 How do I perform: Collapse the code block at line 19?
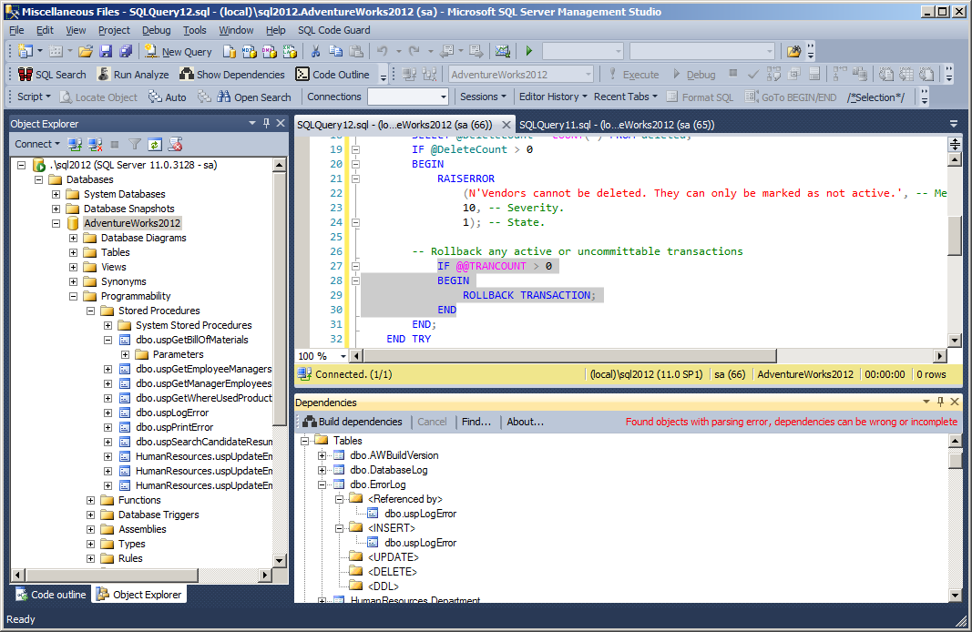click(356, 149)
